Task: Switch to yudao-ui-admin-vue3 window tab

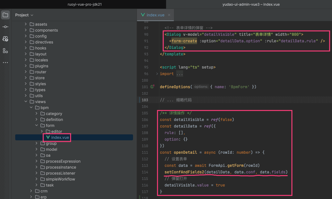Action: pos(251,4)
